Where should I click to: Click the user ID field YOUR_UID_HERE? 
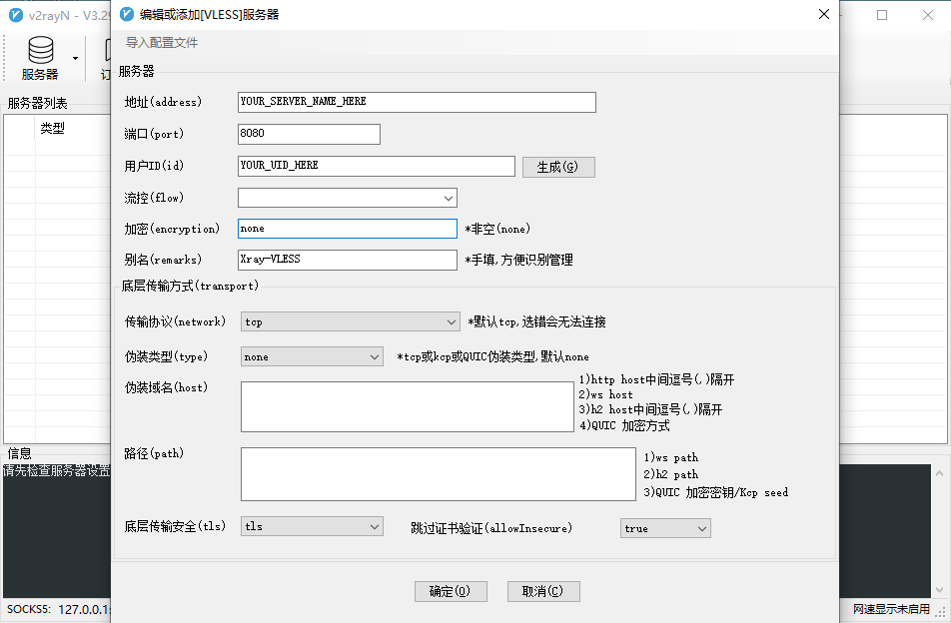point(376,166)
